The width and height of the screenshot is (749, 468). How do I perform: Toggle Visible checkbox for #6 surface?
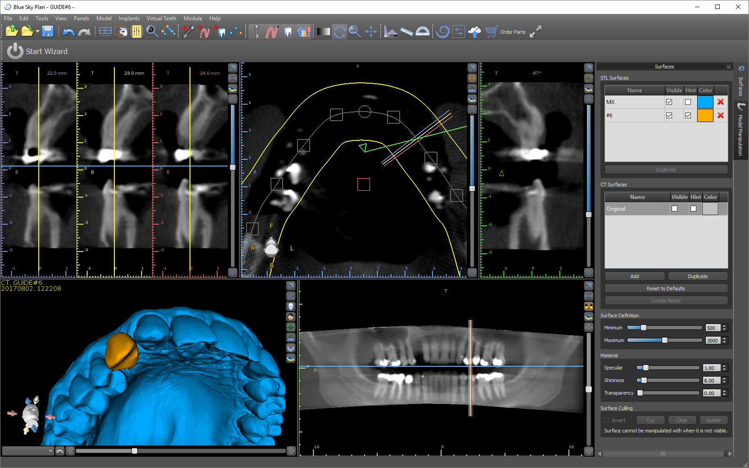coord(669,116)
